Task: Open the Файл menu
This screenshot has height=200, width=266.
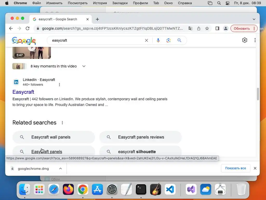Action: tap(36, 3)
